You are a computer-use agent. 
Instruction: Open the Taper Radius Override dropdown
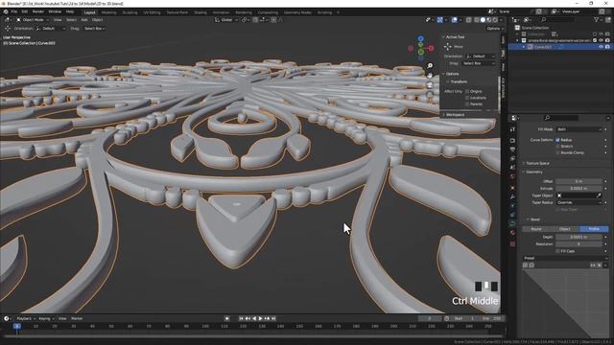click(579, 202)
